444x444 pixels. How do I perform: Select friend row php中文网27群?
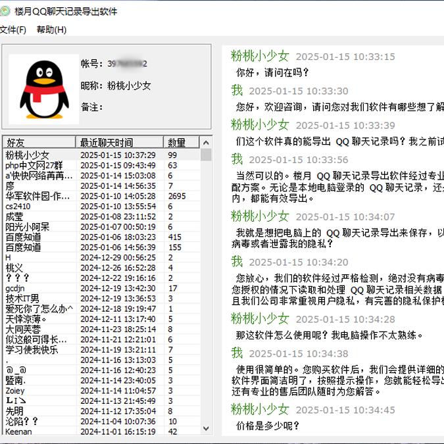click(101, 165)
